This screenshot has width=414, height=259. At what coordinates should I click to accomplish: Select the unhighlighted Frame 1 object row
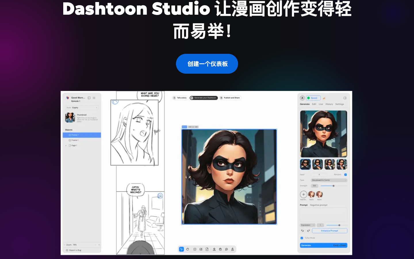82,140
